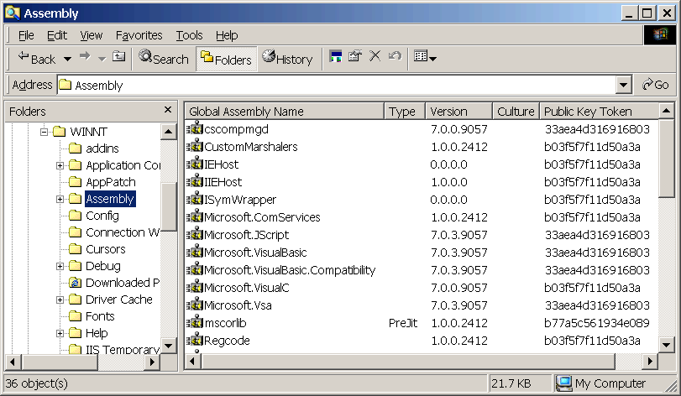The image size is (681, 396).
Task: Open the Views dropdown button
Action: point(425,56)
